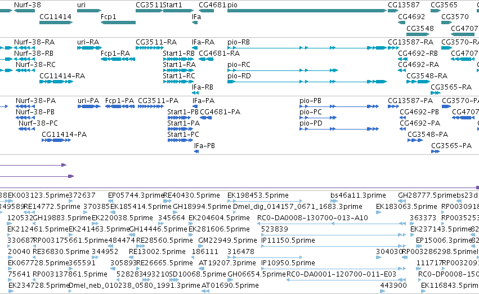Select EST EP05744.3prime label
Viewport: 479px width, 294px height.
136,195
